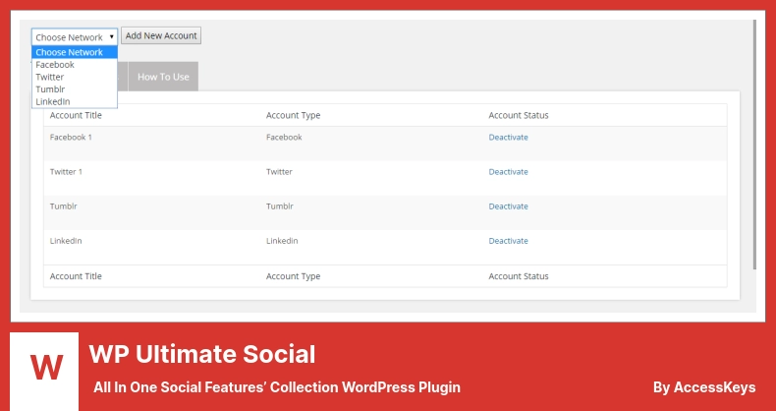The width and height of the screenshot is (776, 411).
Task: Deactivate the LinkedIn account
Action: tap(508, 241)
